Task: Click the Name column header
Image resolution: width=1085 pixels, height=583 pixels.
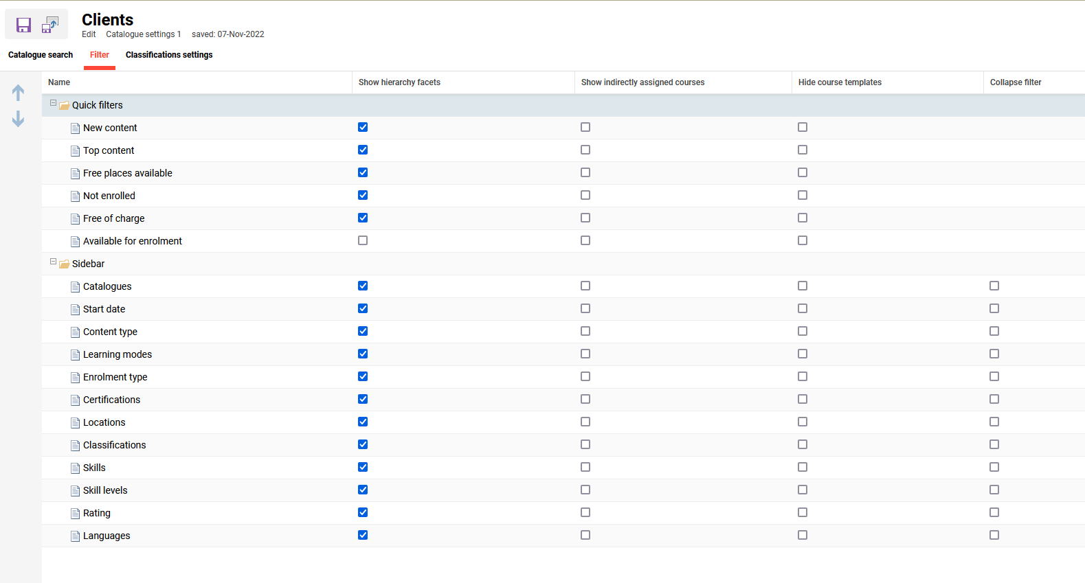Action: tap(59, 82)
